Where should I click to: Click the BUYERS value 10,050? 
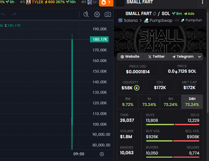152,153
